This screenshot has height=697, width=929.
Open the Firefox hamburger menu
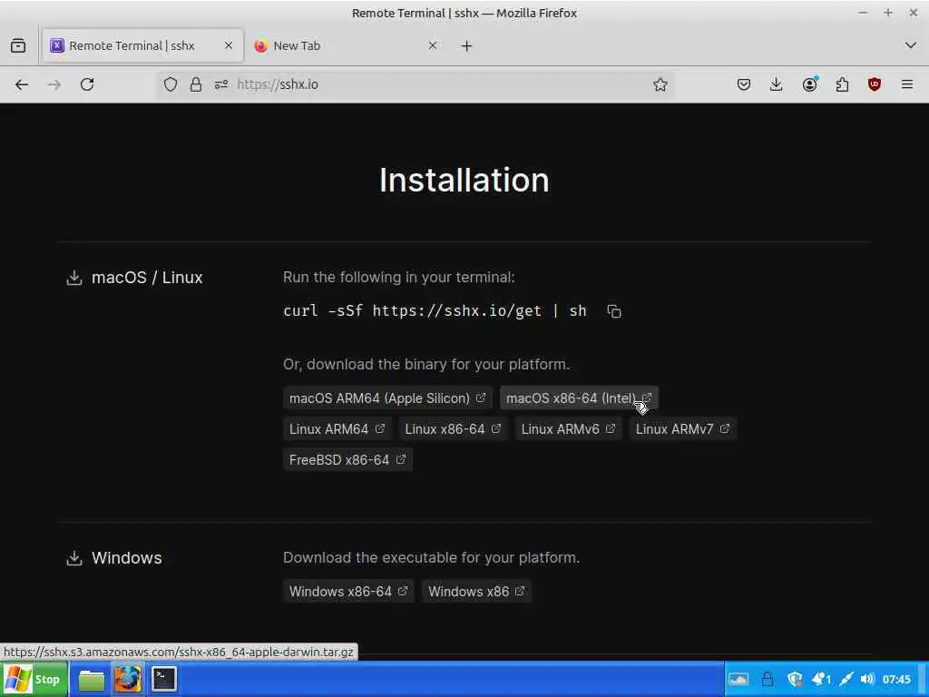click(x=907, y=84)
